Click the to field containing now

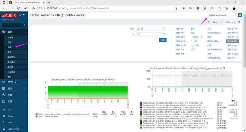[x=149, y=34]
